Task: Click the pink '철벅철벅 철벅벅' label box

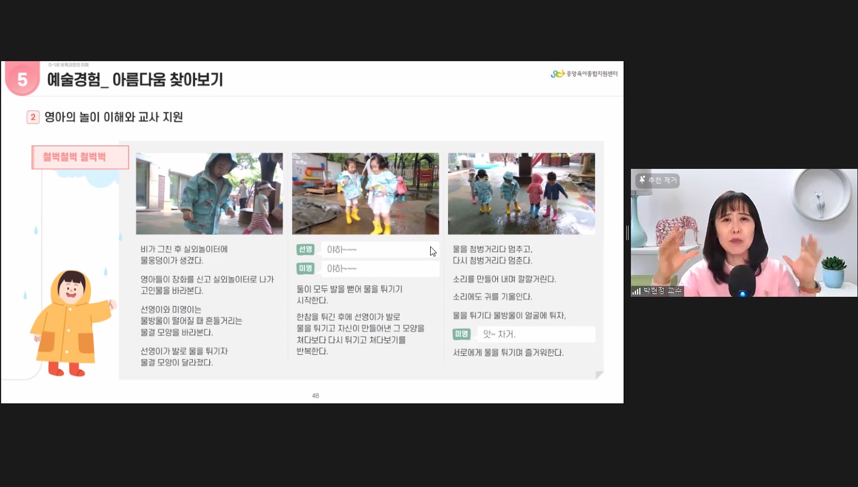Action: pos(80,157)
